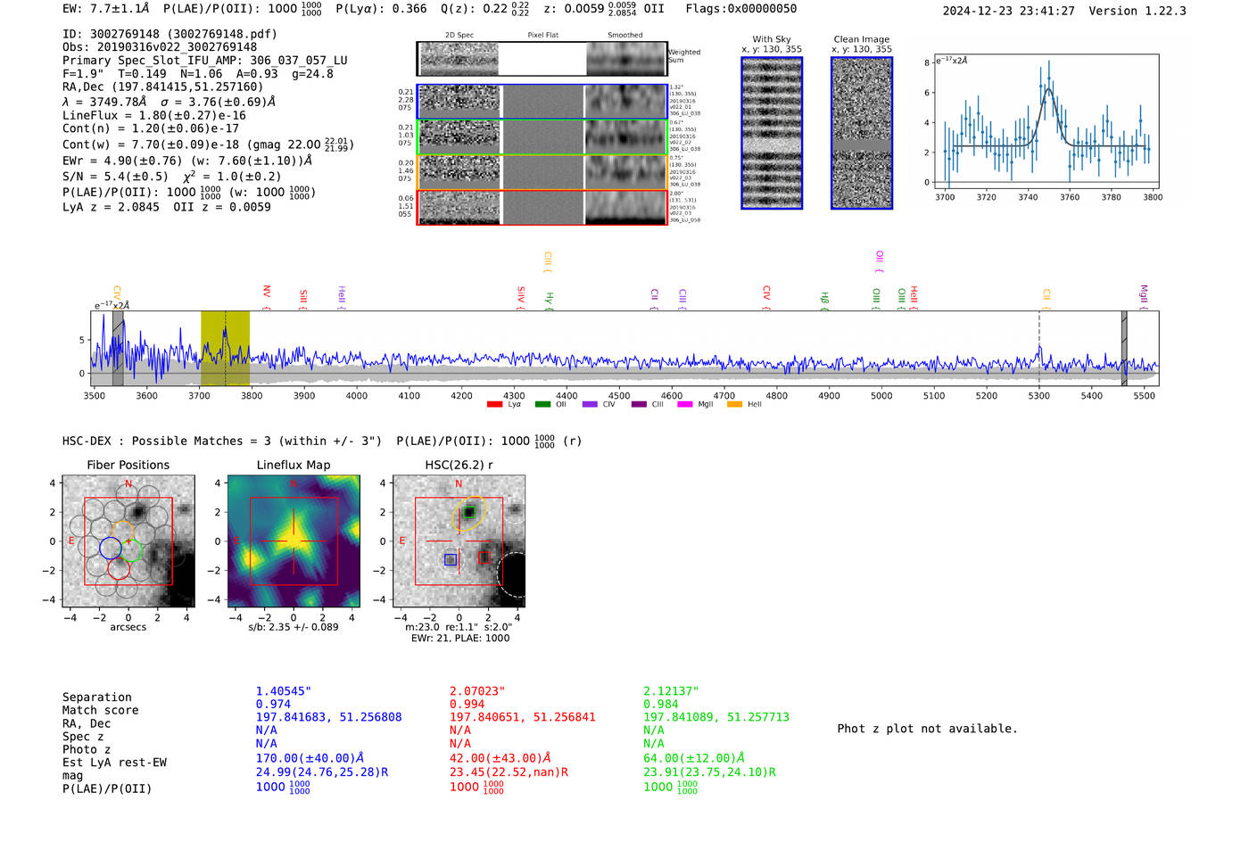Click the white dashed circle in HSC image
Image resolution: width=1249 pixels, height=850 pixels.
(510, 575)
